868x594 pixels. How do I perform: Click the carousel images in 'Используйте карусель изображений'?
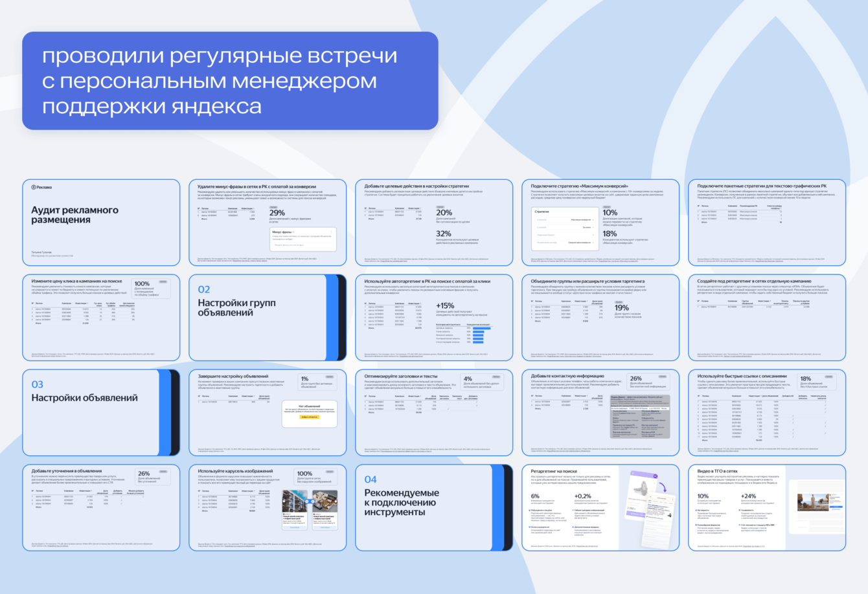point(310,511)
